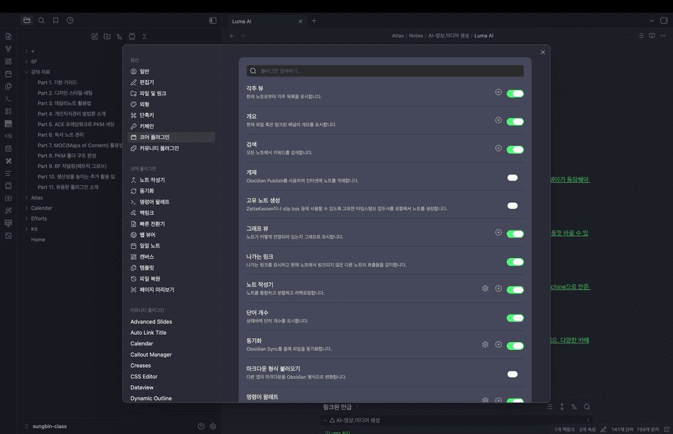Add hotkey for Footnotes view plugin
The height and width of the screenshot is (434, 673).
click(498, 92)
